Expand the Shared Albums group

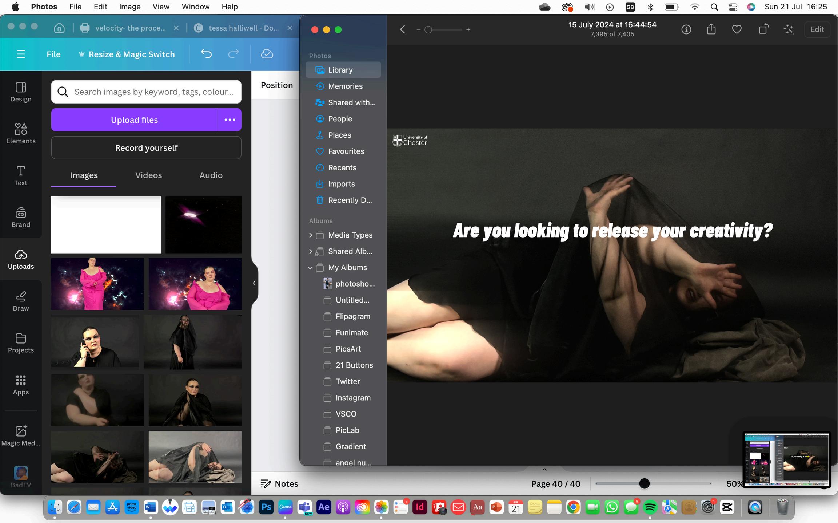(x=310, y=251)
